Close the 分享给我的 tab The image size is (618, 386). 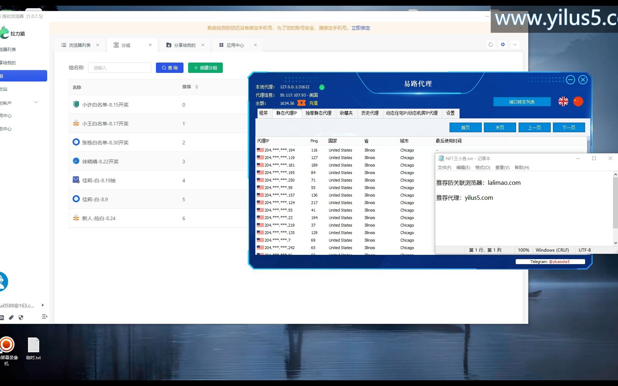pyautogui.click(x=203, y=45)
